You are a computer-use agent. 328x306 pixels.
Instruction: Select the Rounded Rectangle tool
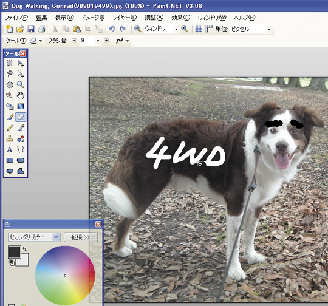point(21,160)
